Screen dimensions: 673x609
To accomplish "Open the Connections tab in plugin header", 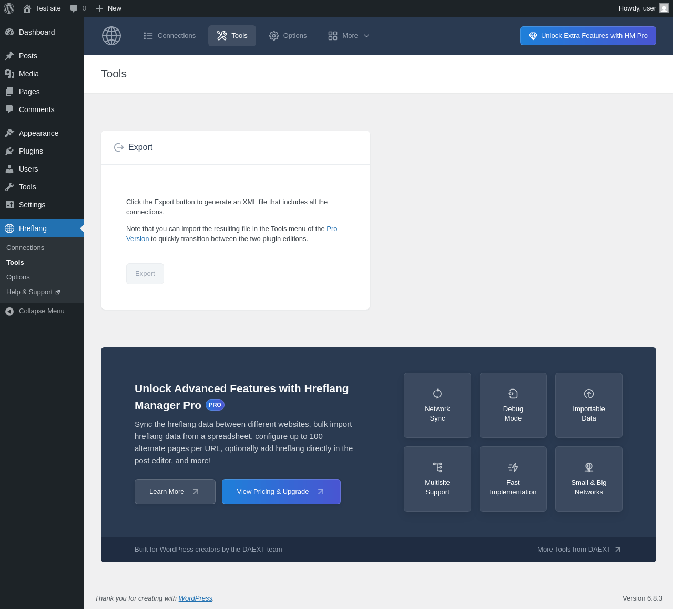I will (169, 36).
